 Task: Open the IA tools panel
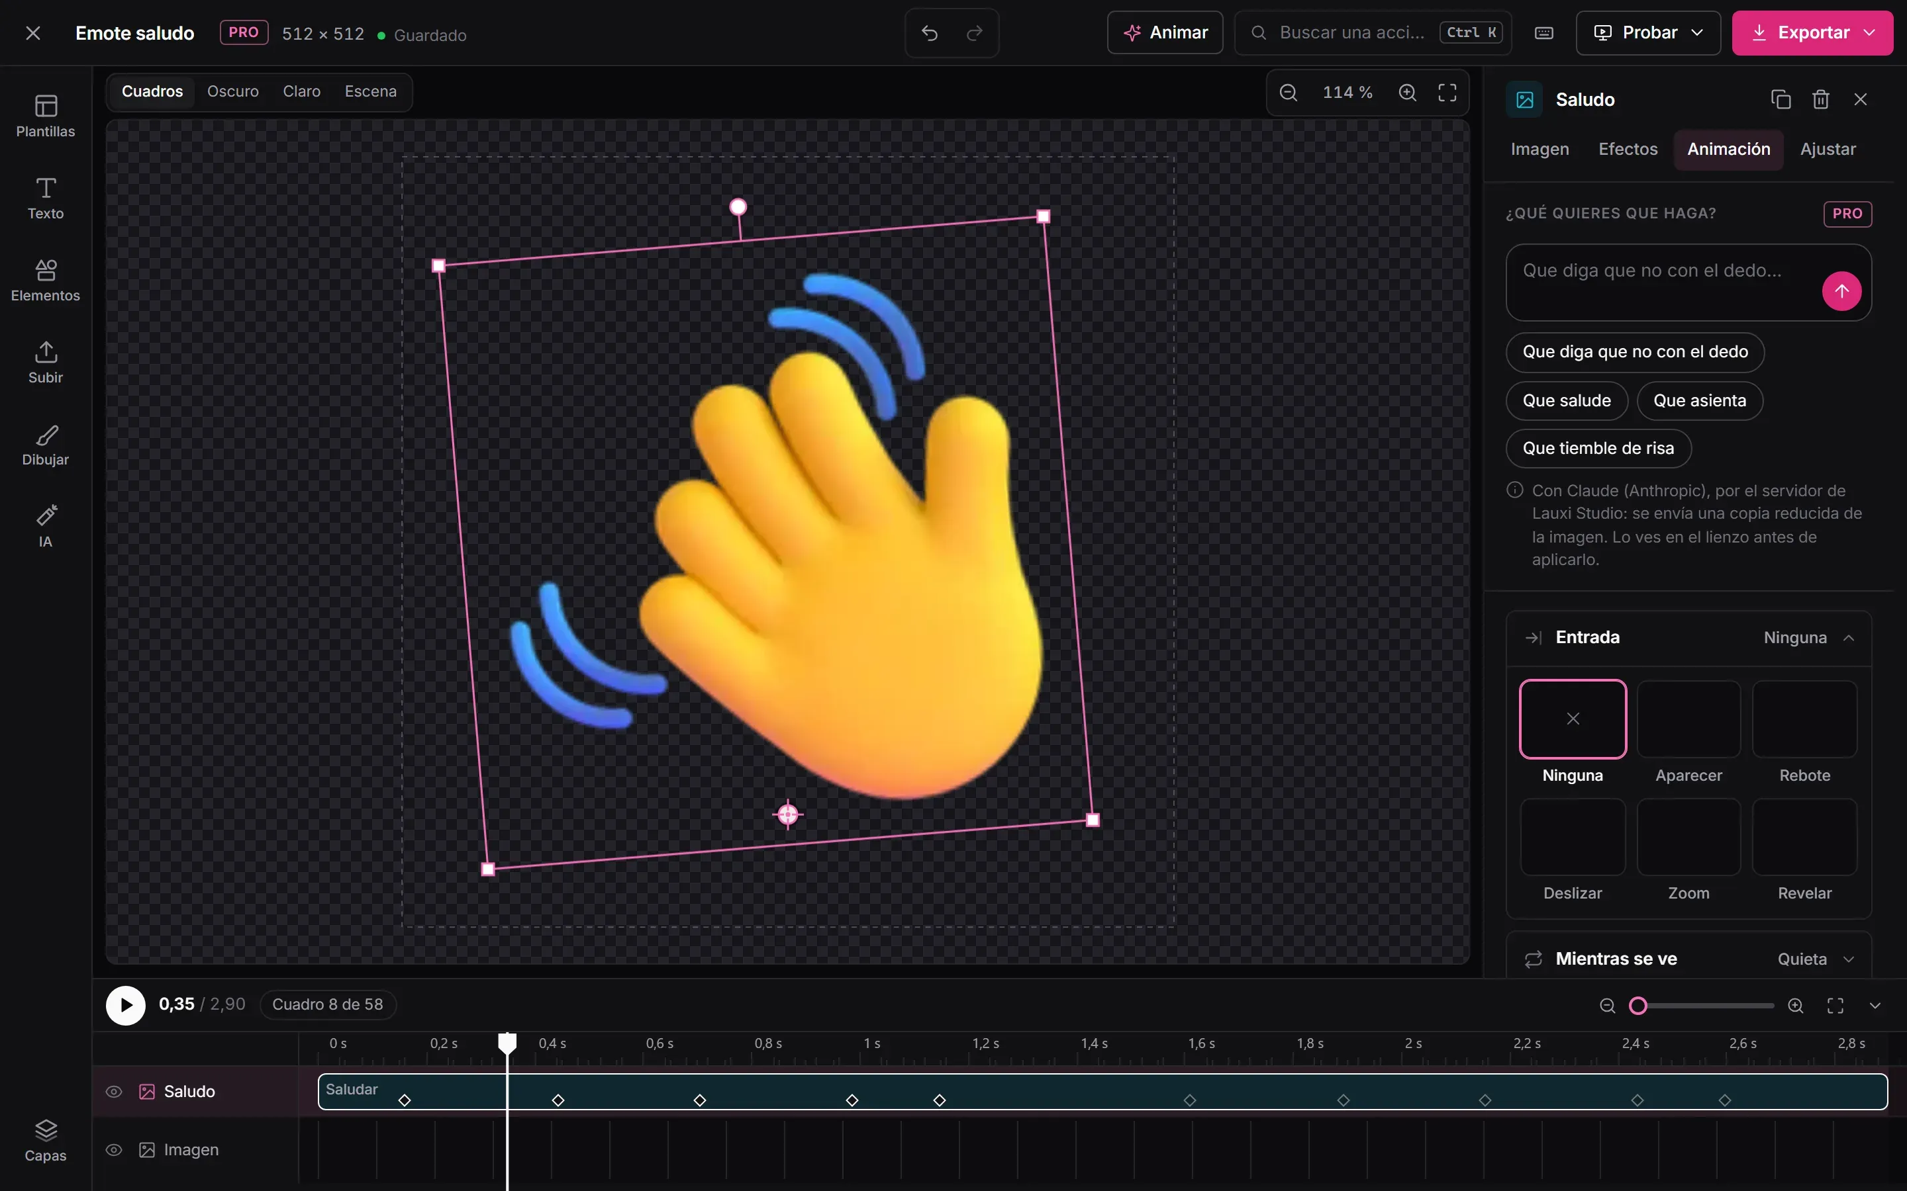tap(46, 526)
